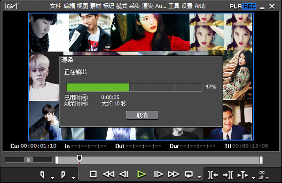Open the 素材 menu
This screenshot has width=282, height=183.
pyautogui.click(x=95, y=6)
